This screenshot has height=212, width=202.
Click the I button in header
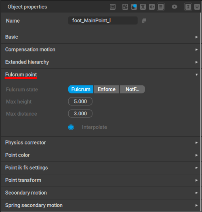188,7
